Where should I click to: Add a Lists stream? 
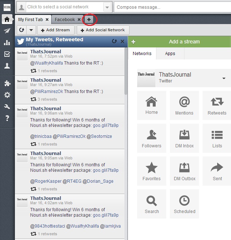217,138
